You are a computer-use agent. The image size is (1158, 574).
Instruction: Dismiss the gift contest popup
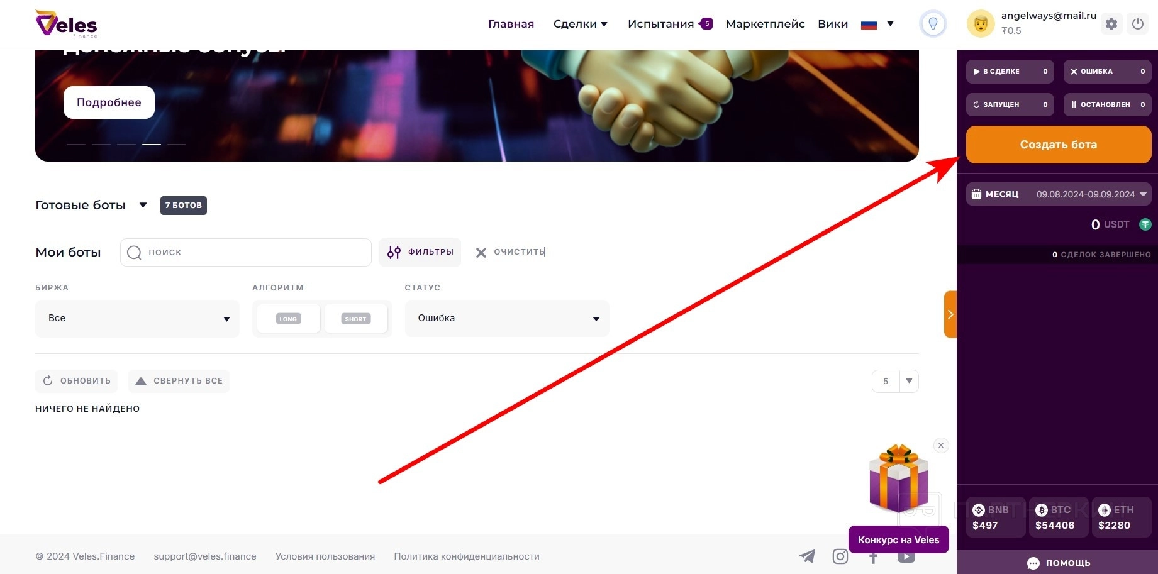tap(941, 446)
